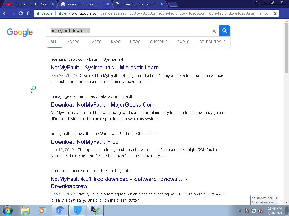Click the scrollbar up arrow
Screen dimensions: 289x216
click(286, 21)
